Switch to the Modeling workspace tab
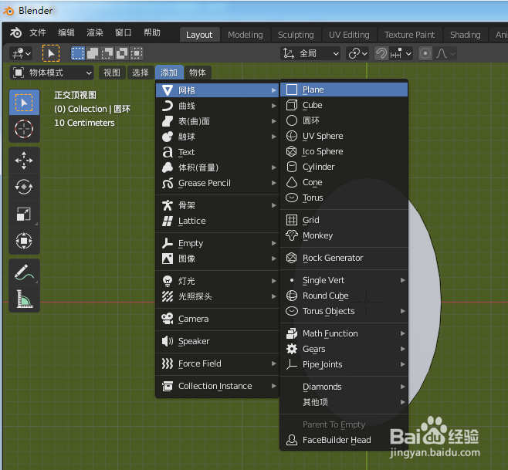 (x=246, y=35)
